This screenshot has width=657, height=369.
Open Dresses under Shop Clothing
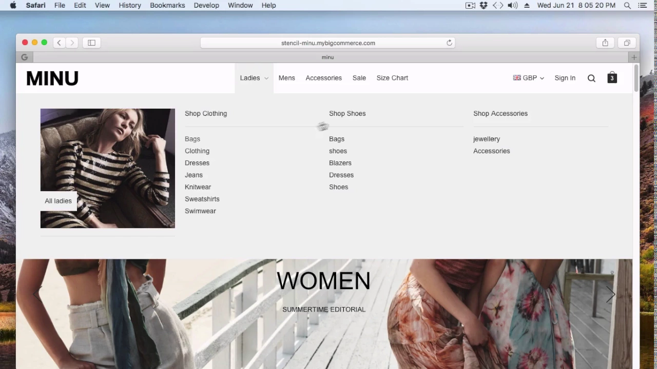197,163
